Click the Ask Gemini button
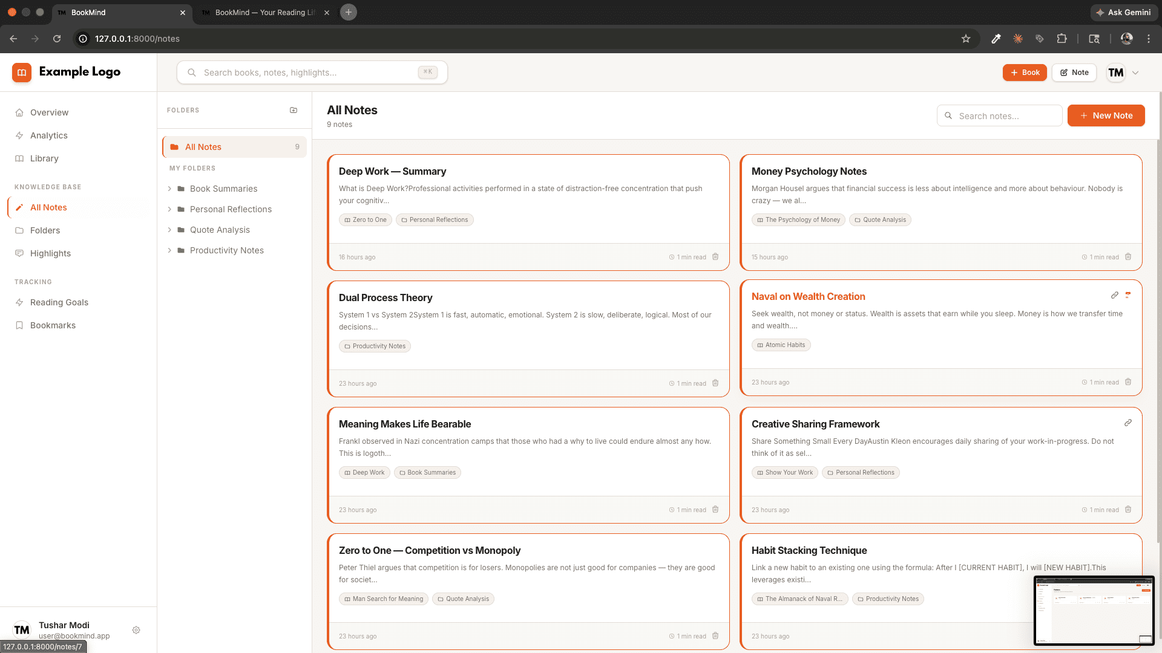This screenshot has width=1162, height=653. click(x=1123, y=12)
